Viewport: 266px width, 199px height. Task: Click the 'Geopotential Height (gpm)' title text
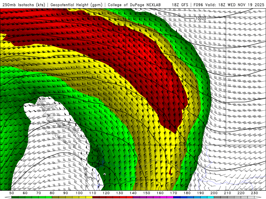pyautogui.click(x=76, y=5)
